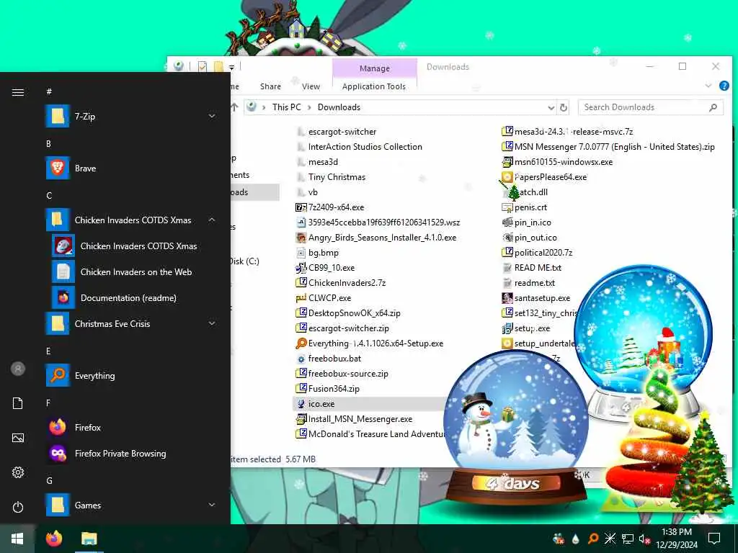
Task: Open the user account icon in Start
Action: click(18, 369)
